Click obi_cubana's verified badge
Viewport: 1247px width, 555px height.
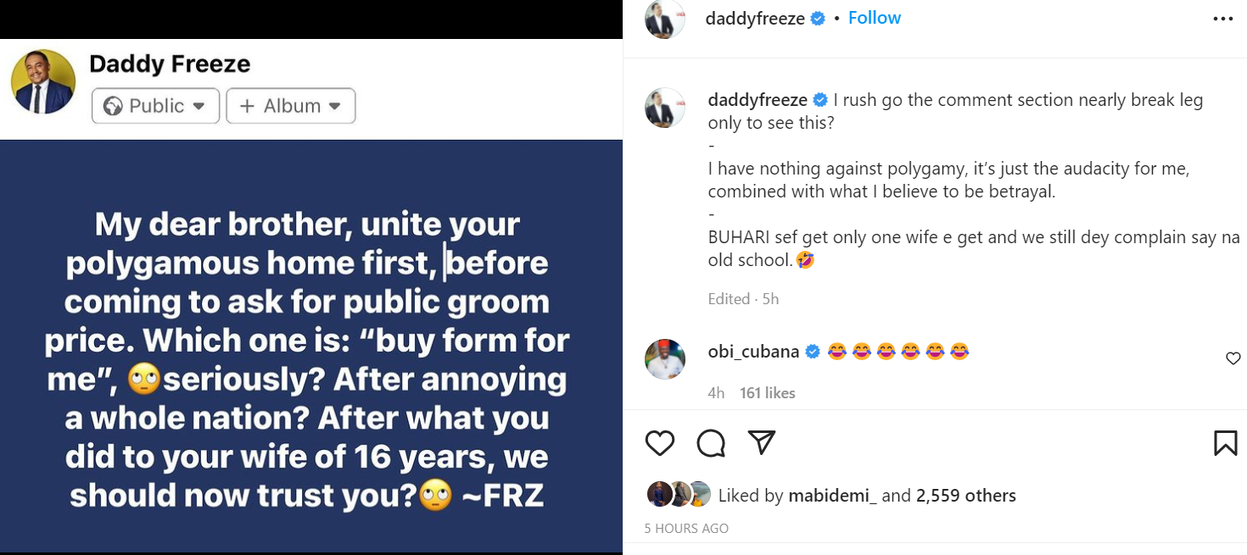[812, 352]
